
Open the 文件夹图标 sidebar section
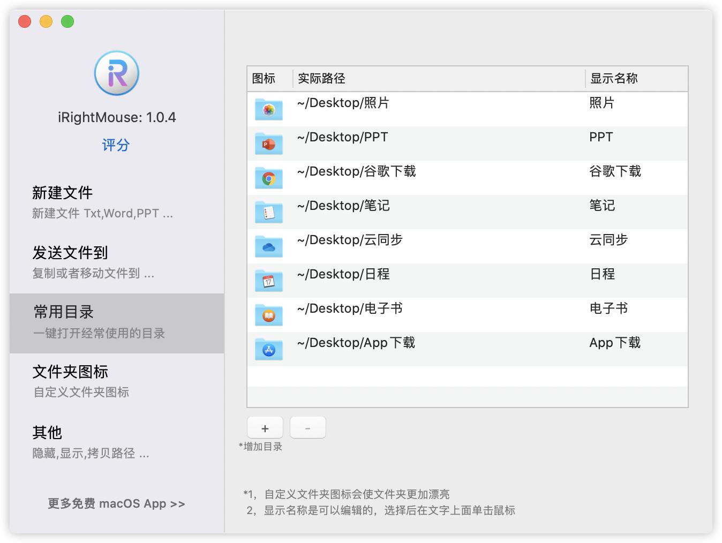(70, 372)
